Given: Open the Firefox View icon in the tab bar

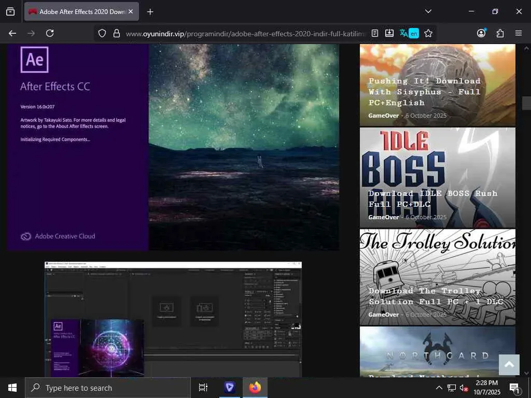Looking at the screenshot, I should pyautogui.click(x=10, y=11).
